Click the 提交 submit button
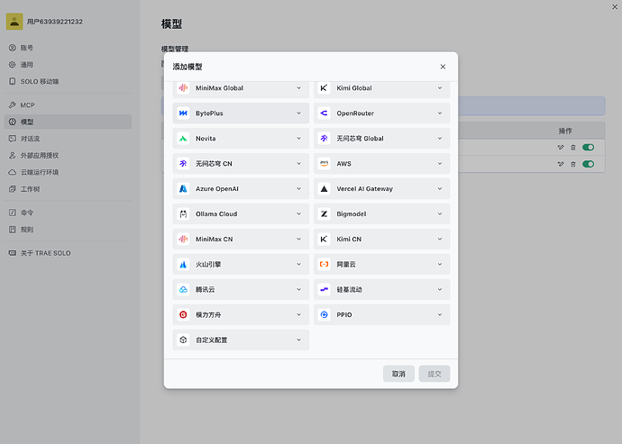 point(434,374)
